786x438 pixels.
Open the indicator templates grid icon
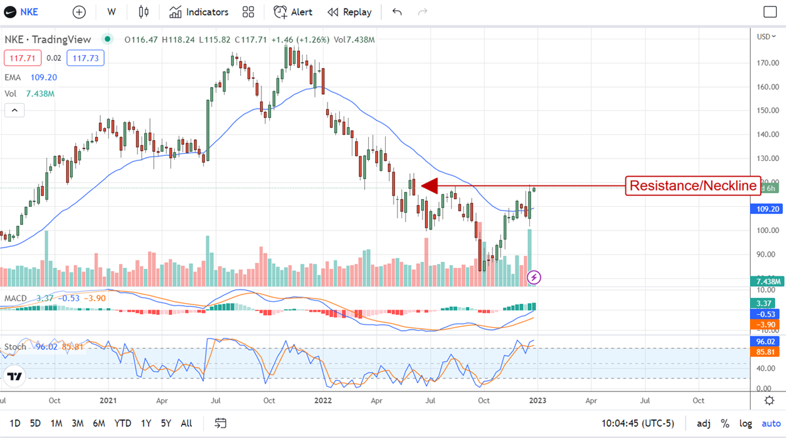pos(248,12)
